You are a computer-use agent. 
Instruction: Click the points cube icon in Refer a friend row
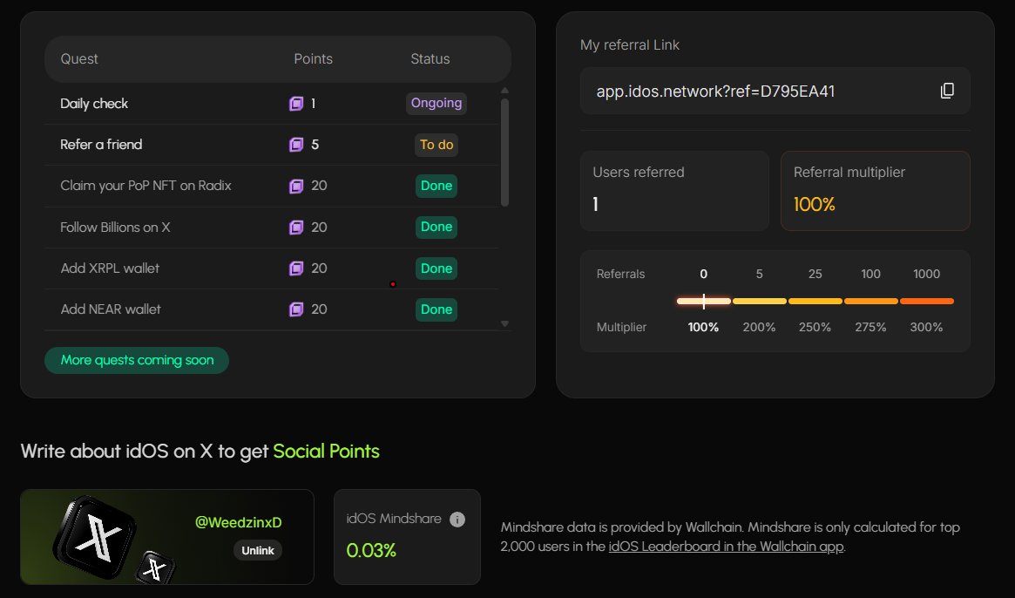pyautogui.click(x=296, y=145)
